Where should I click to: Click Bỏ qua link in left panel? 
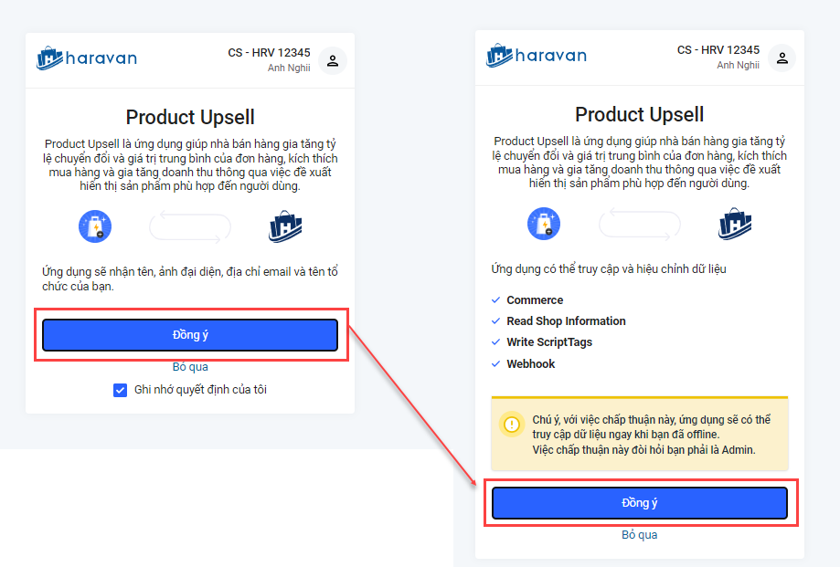[x=190, y=367]
